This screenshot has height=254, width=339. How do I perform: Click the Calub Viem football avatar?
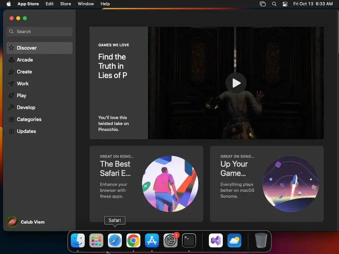coord(12,222)
